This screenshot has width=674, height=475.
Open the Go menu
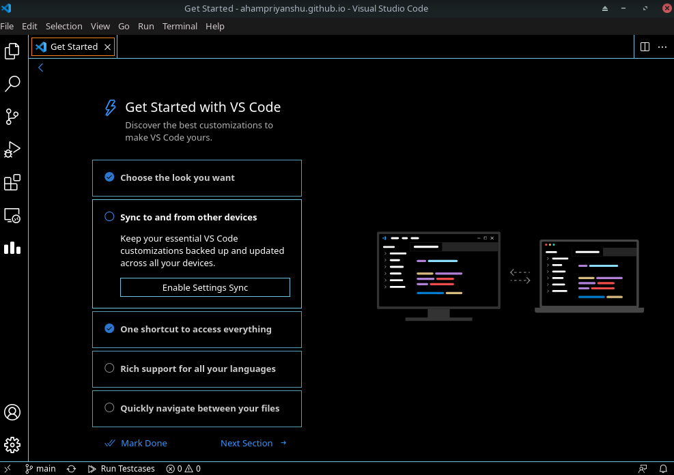pyautogui.click(x=124, y=26)
